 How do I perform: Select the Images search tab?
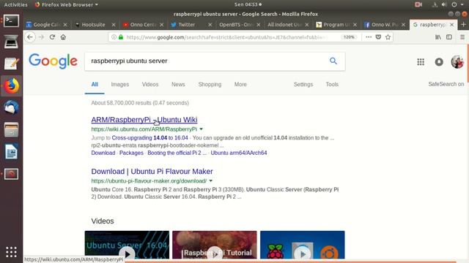120,85
